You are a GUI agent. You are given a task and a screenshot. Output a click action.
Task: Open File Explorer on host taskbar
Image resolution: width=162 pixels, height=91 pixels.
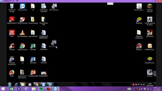[34, 89]
